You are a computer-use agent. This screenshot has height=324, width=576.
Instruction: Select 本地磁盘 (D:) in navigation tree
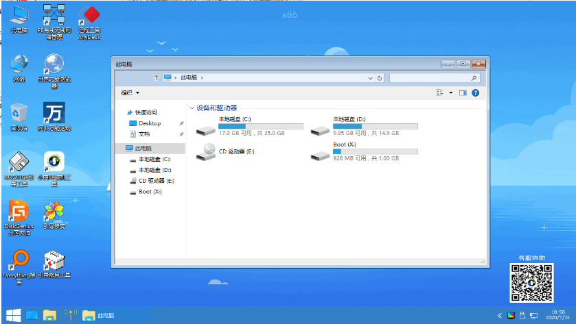(150, 170)
